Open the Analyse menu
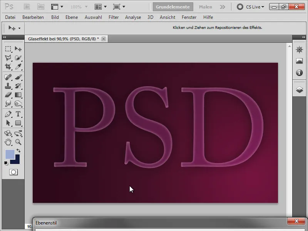This screenshot has width=308, height=231. tap(133, 17)
